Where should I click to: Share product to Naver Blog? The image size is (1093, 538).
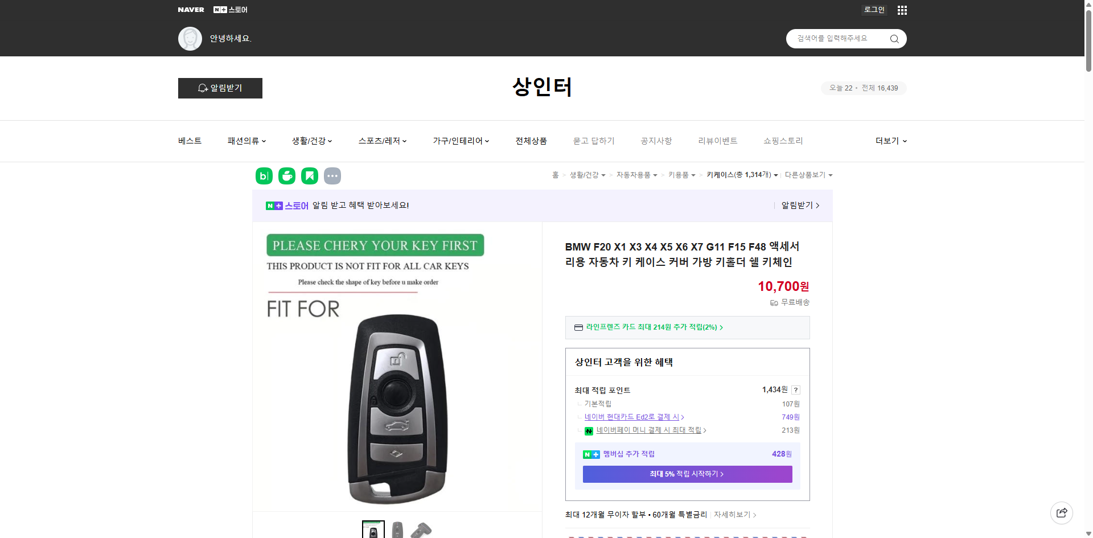(x=264, y=175)
